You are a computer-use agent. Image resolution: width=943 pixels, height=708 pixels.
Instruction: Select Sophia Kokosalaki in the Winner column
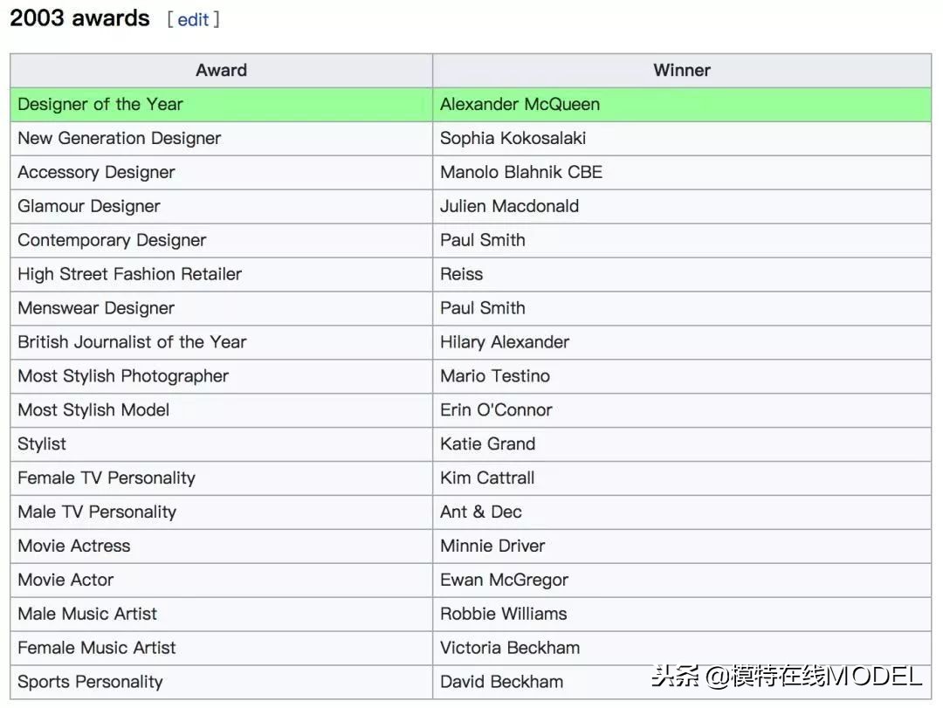(513, 139)
